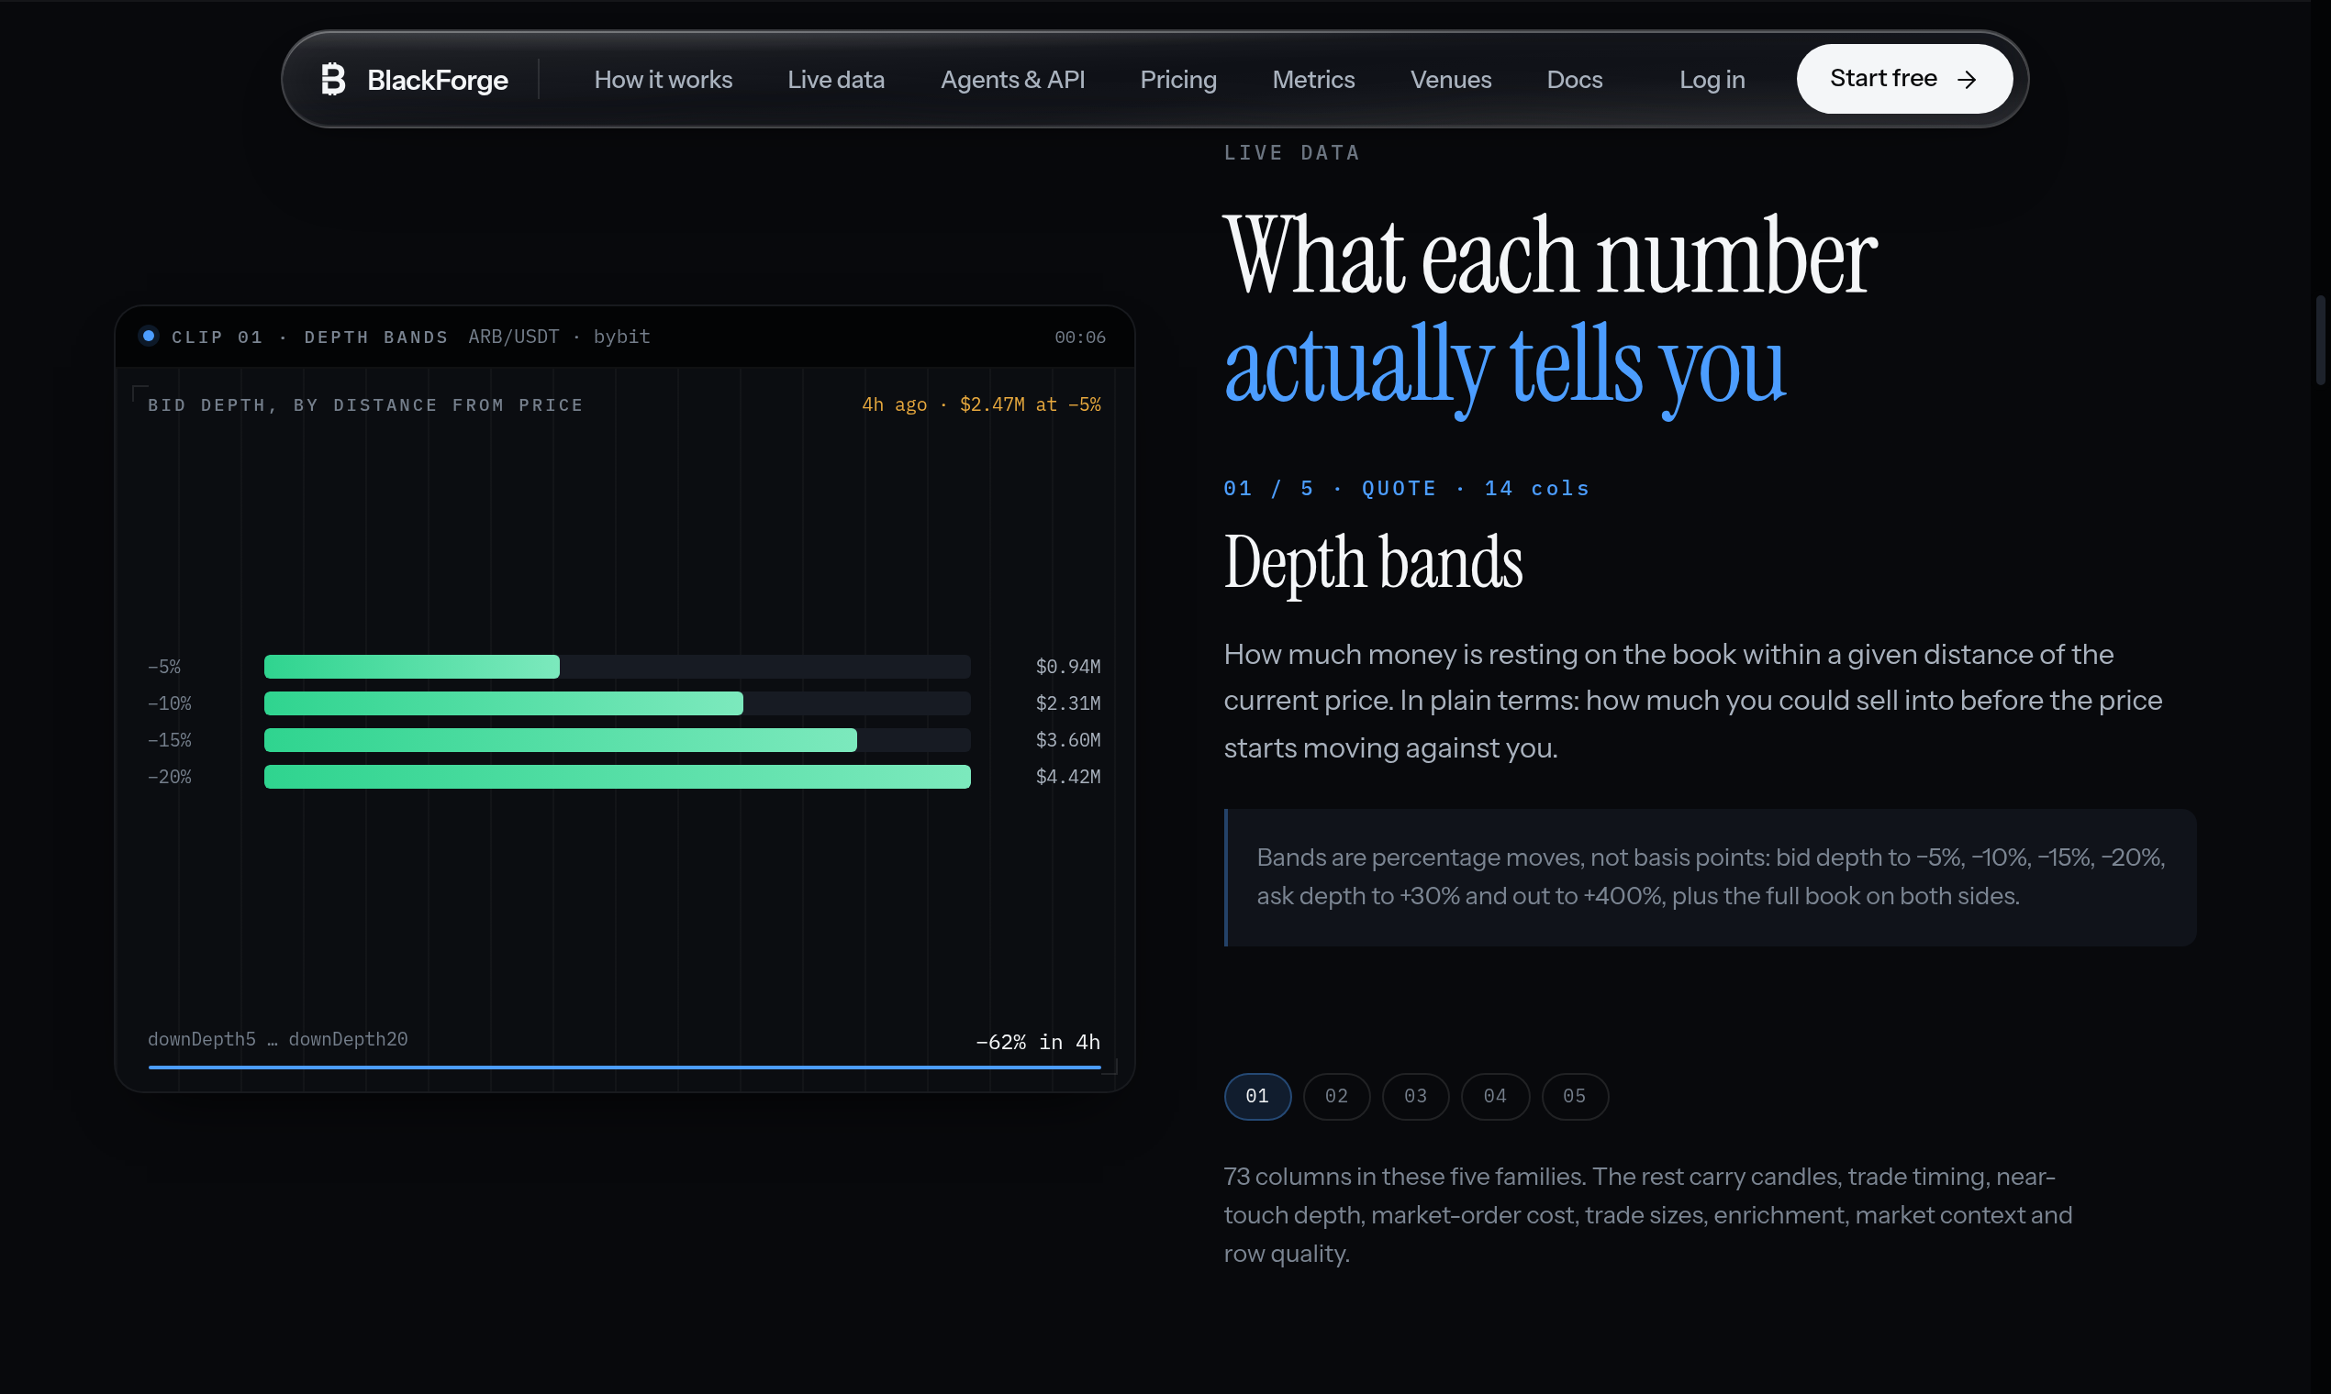Click the blue clip indicator dot
The height and width of the screenshot is (1394, 2331).
[x=149, y=336]
